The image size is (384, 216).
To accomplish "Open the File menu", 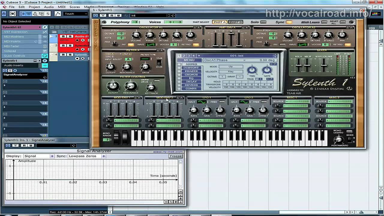I will click(x=12, y=7).
